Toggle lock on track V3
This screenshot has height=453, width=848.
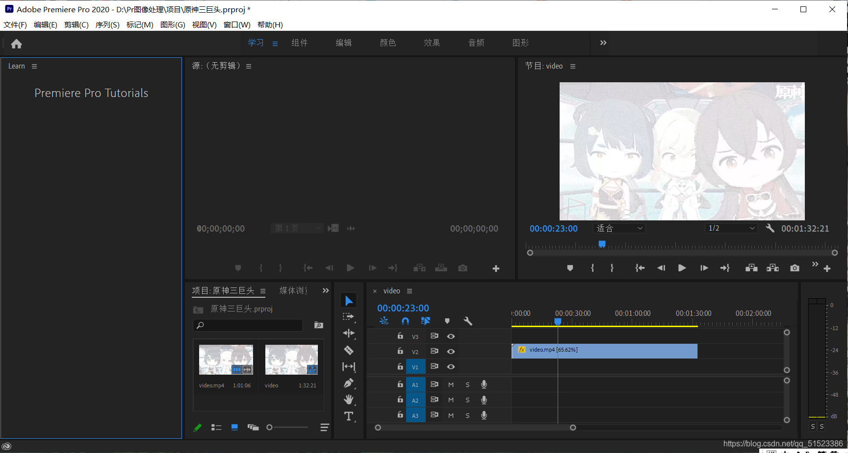[400, 336]
